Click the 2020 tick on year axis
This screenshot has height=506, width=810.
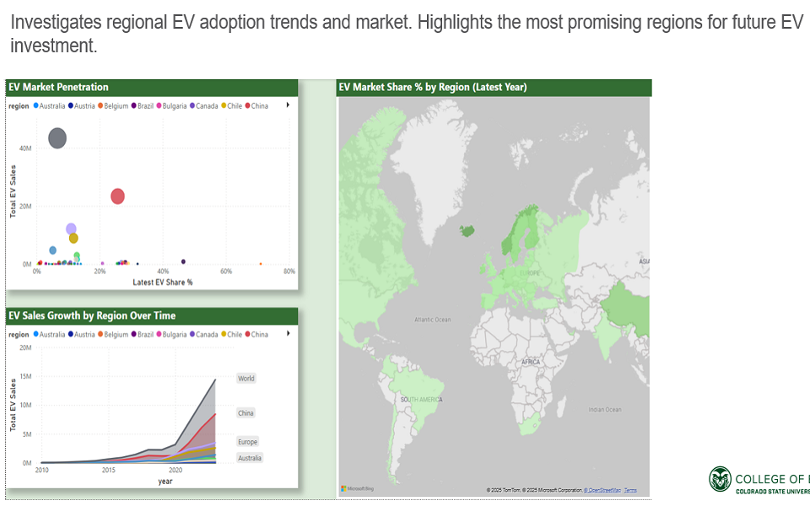click(x=175, y=470)
